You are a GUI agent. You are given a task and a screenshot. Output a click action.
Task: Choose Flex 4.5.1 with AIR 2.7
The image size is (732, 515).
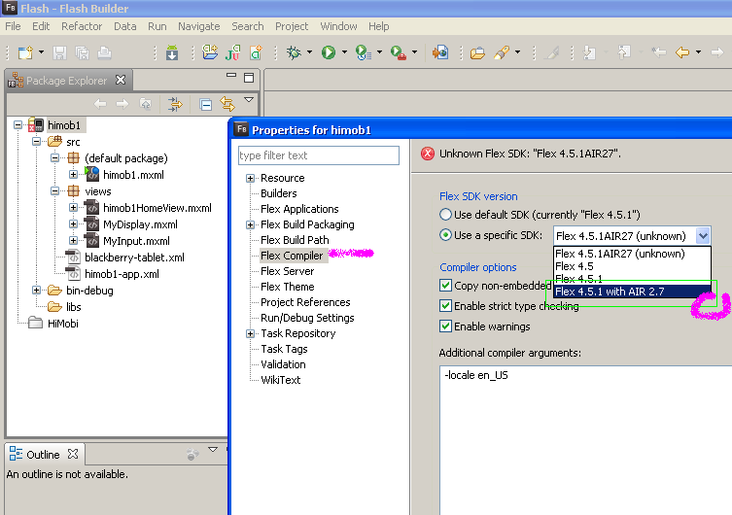[x=632, y=292]
